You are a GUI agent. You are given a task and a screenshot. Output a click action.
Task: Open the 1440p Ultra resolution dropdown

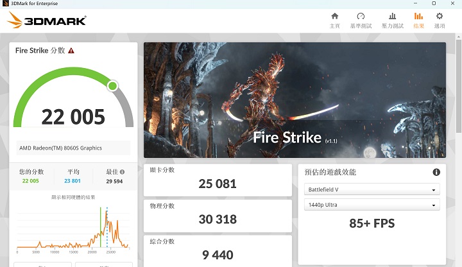coord(372,205)
